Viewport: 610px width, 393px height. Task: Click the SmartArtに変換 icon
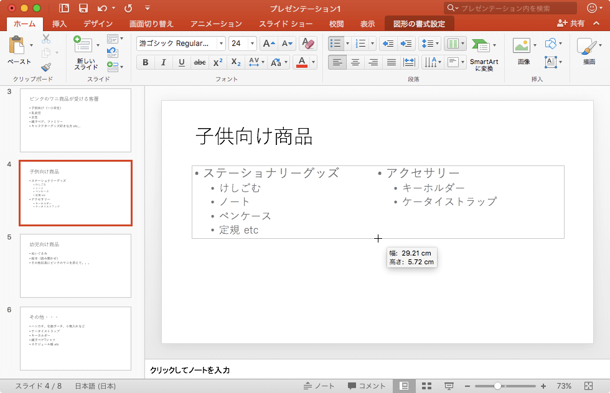[484, 55]
